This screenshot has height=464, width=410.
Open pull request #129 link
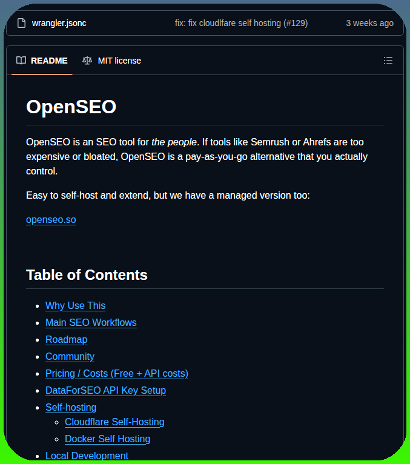click(x=296, y=23)
